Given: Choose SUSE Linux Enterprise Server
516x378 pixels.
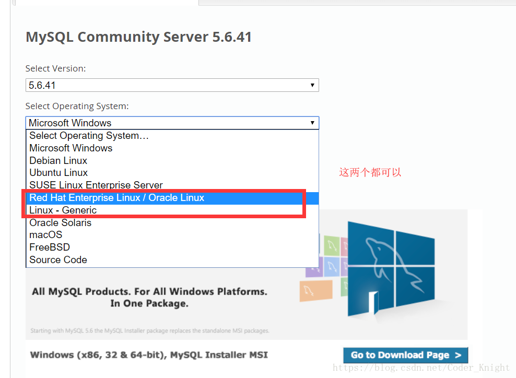Looking at the screenshot, I should pos(172,185).
